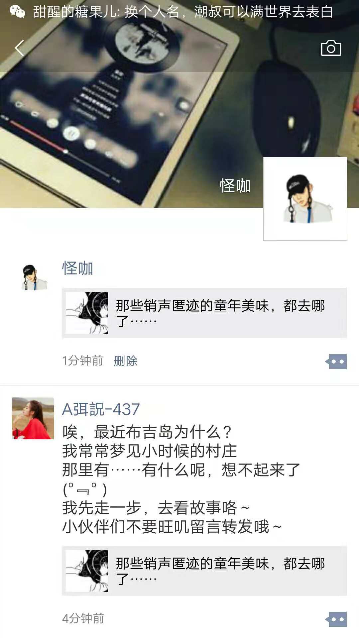Tap article thumbnail in first post

87,313
